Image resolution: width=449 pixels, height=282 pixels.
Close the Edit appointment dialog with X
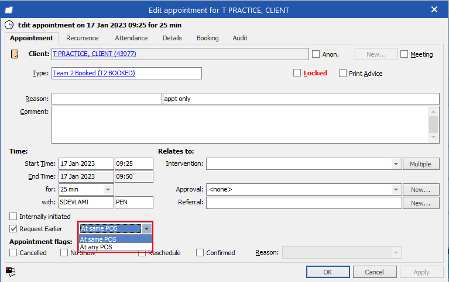click(434, 10)
